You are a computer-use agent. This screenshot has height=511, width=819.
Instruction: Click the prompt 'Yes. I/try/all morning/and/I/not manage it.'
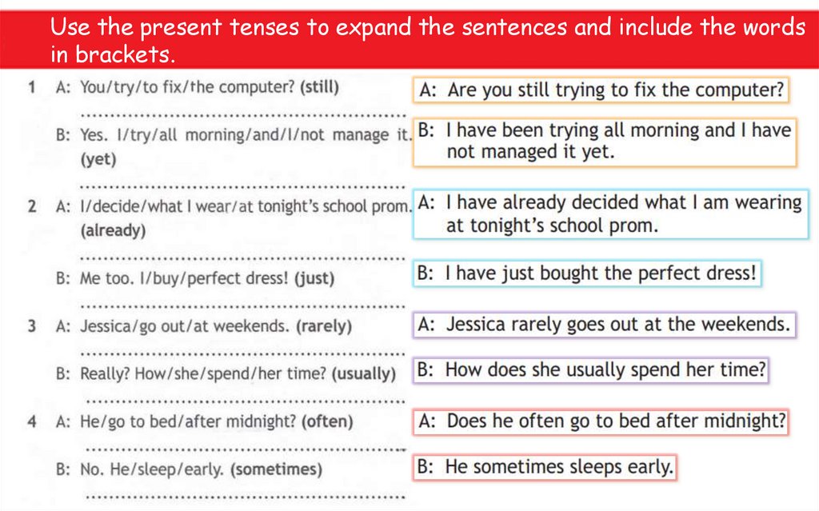pyautogui.click(x=245, y=134)
